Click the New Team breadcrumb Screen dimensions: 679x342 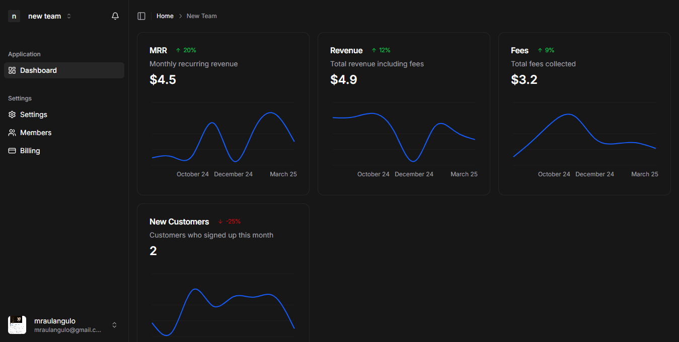tap(202, 16)
